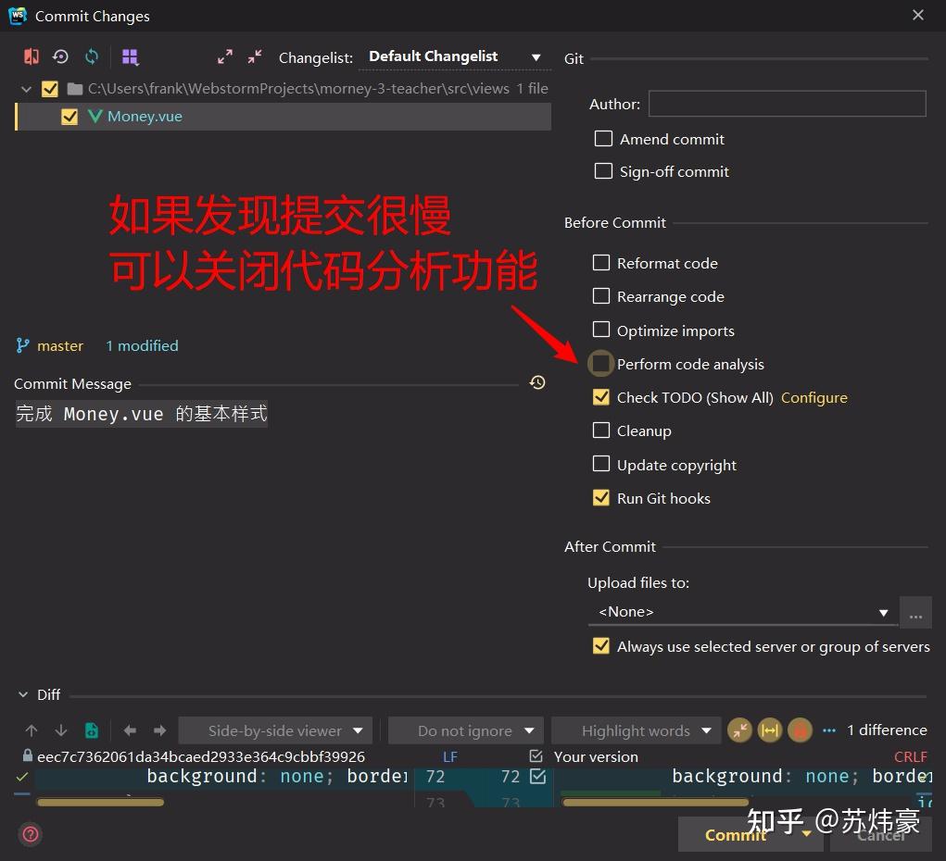Collapse the views folder tree node
946x861 pixels.
tap(26, 89)
